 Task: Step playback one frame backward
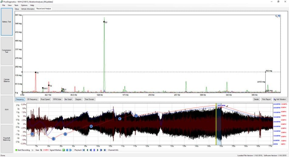[x=91, y=150]
